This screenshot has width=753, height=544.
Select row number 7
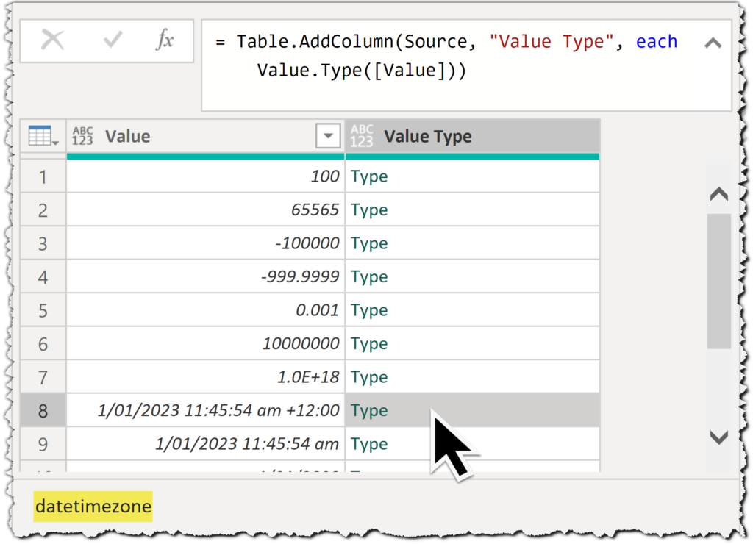(43, 377)
